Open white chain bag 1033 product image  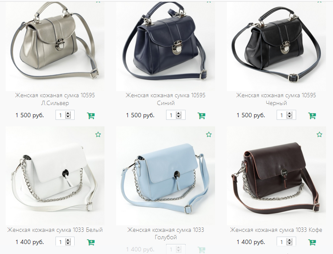[55, 176]
